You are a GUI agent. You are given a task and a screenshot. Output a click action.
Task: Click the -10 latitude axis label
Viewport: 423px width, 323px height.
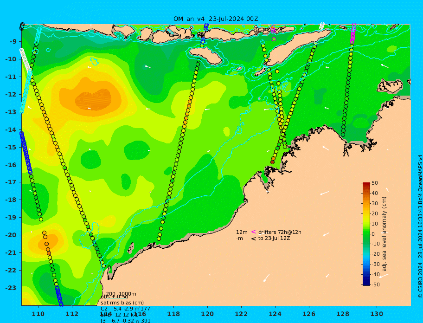11,59
